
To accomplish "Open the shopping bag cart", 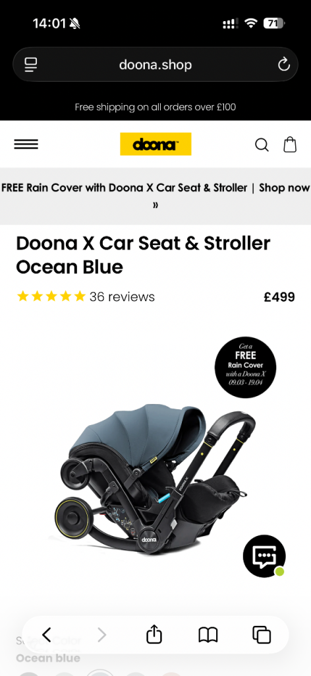I will [290, 145].
